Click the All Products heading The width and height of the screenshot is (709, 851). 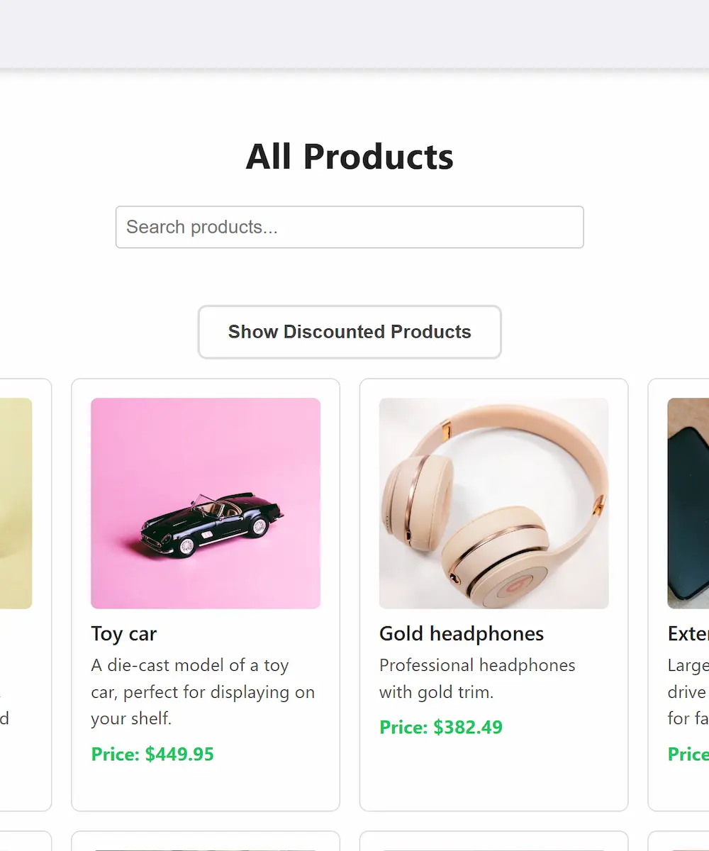click(350, 157)
